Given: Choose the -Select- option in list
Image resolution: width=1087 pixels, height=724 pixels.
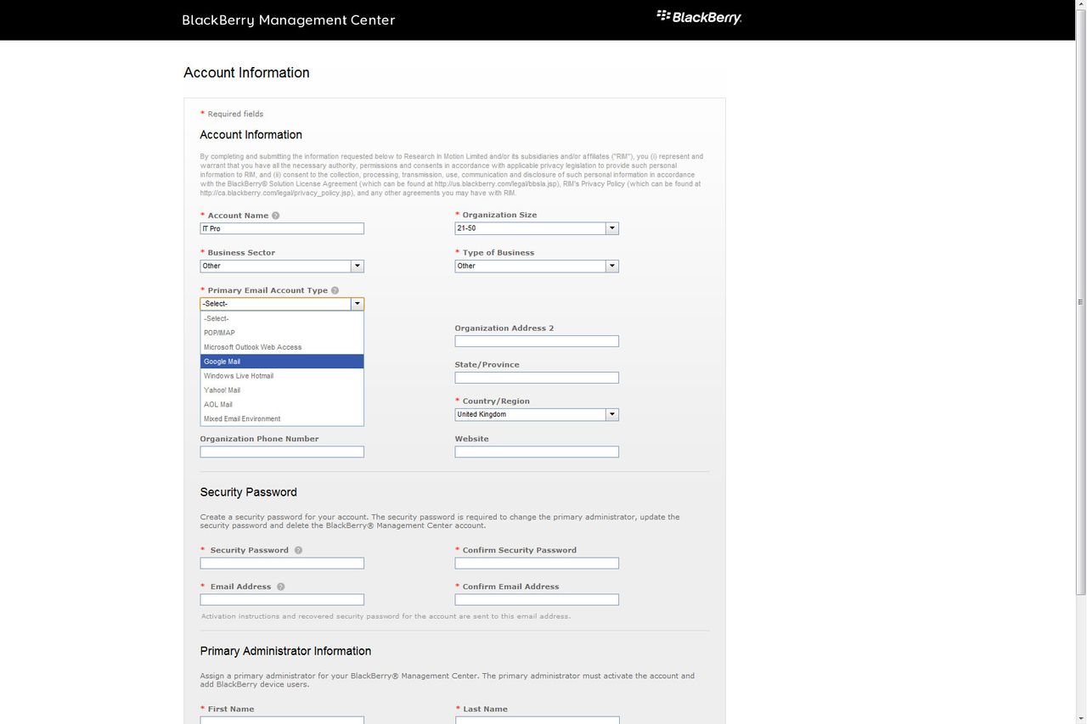Looking at the screenshot, I should pyautogui.click(x=282, y=318).
